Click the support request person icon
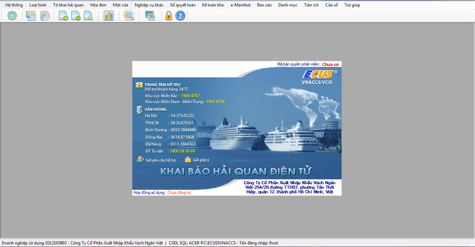This screenshot has width=475, height=247. [140, 159]
